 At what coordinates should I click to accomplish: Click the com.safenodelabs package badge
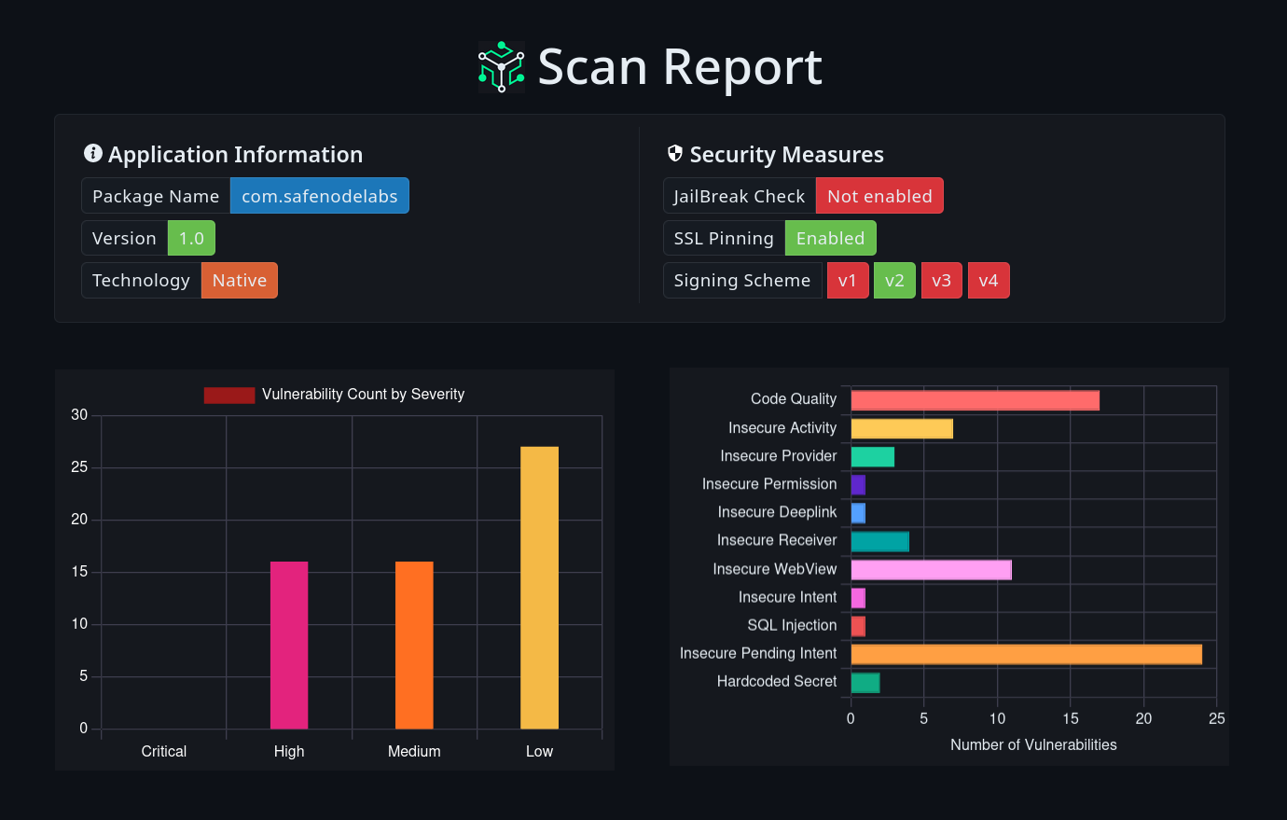click(320, 196)
